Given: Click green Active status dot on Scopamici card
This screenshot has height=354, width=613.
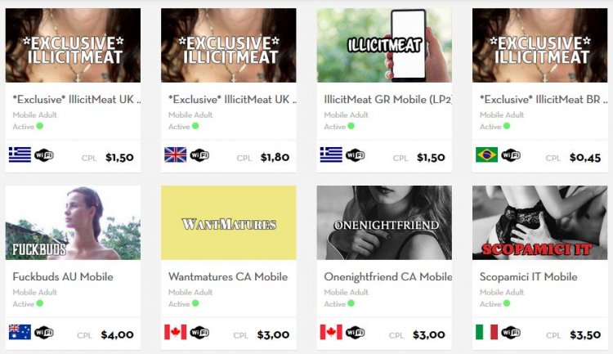Looking at the screenshot, I should (x=507, y=303).
